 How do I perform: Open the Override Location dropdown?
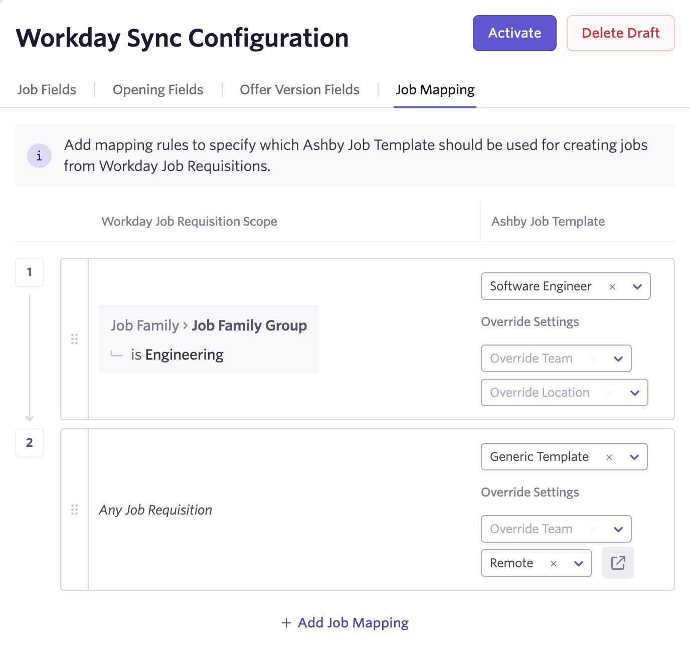tap(634, 393)
